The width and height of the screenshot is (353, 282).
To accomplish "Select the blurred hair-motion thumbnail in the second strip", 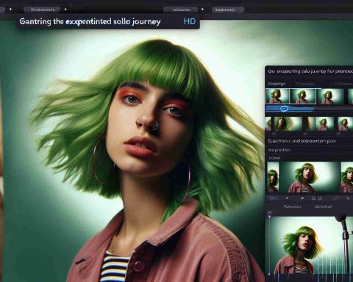I will [x=288, y=124].
